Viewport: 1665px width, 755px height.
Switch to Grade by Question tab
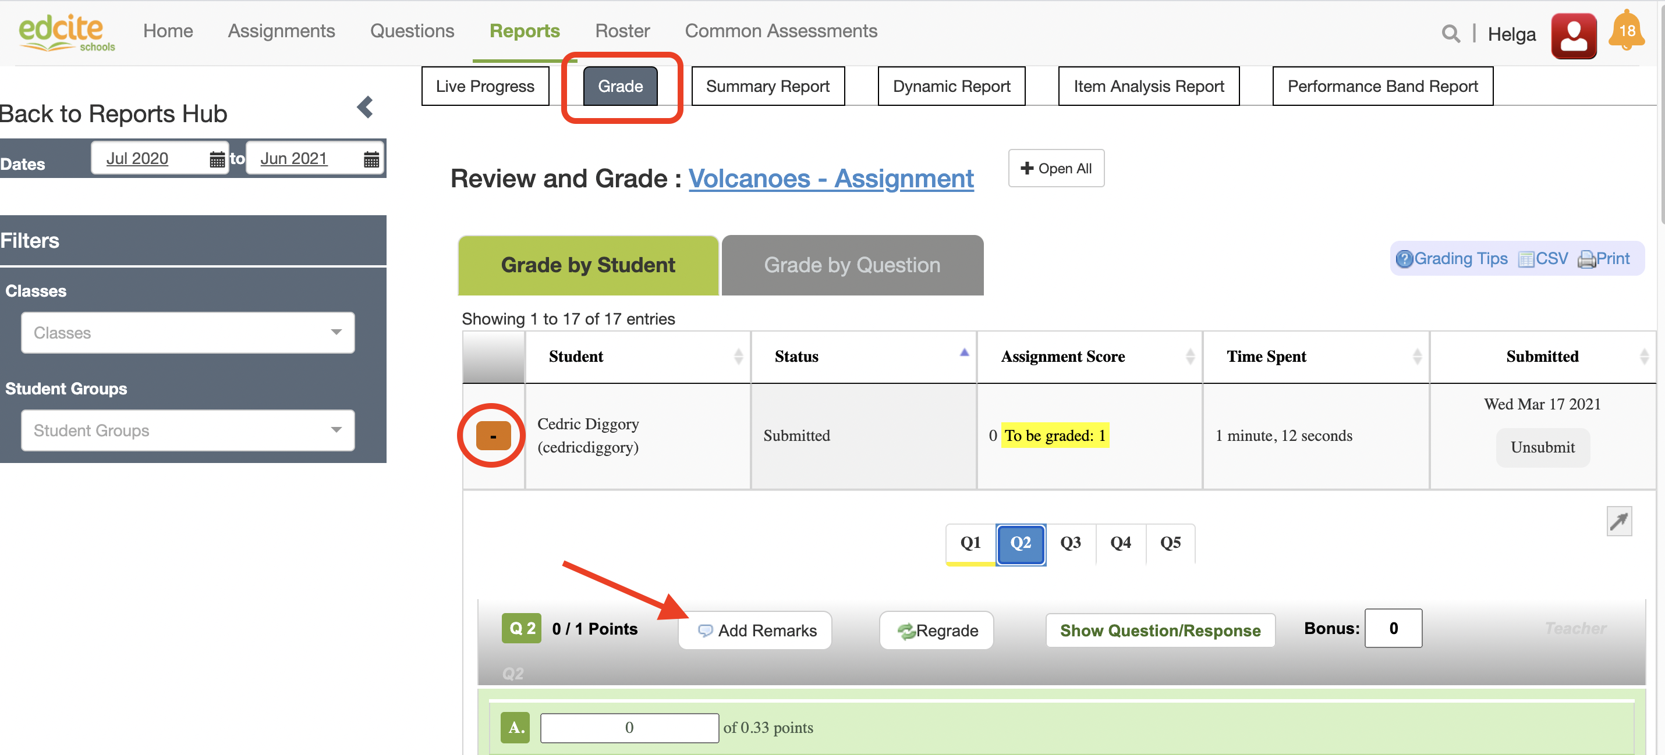pyautogui.click(x=852, y=265)
